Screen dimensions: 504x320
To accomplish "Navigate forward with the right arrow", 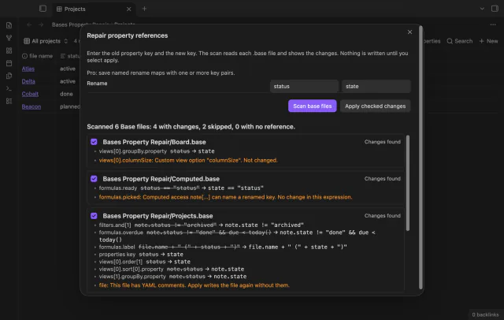I will 41,24.
